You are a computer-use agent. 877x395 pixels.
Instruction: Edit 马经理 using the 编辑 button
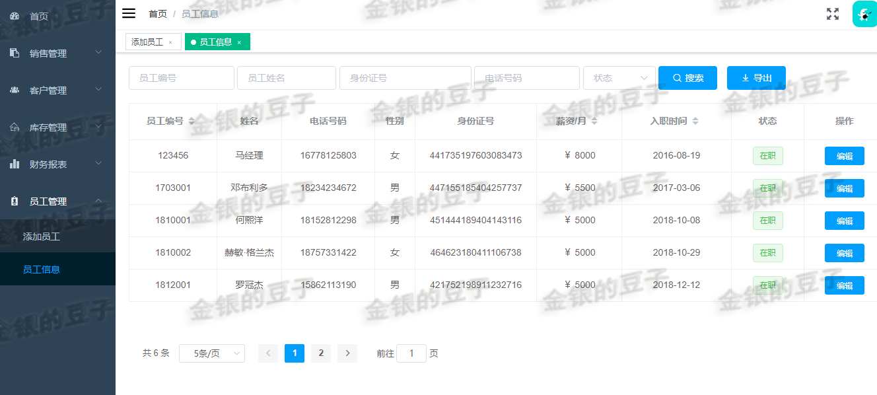click(x=845, y=155)
